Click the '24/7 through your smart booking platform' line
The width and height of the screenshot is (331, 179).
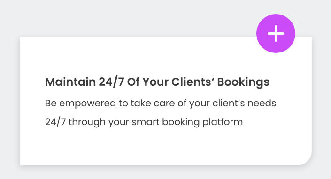pyautogui.click(x=144, y=122)
